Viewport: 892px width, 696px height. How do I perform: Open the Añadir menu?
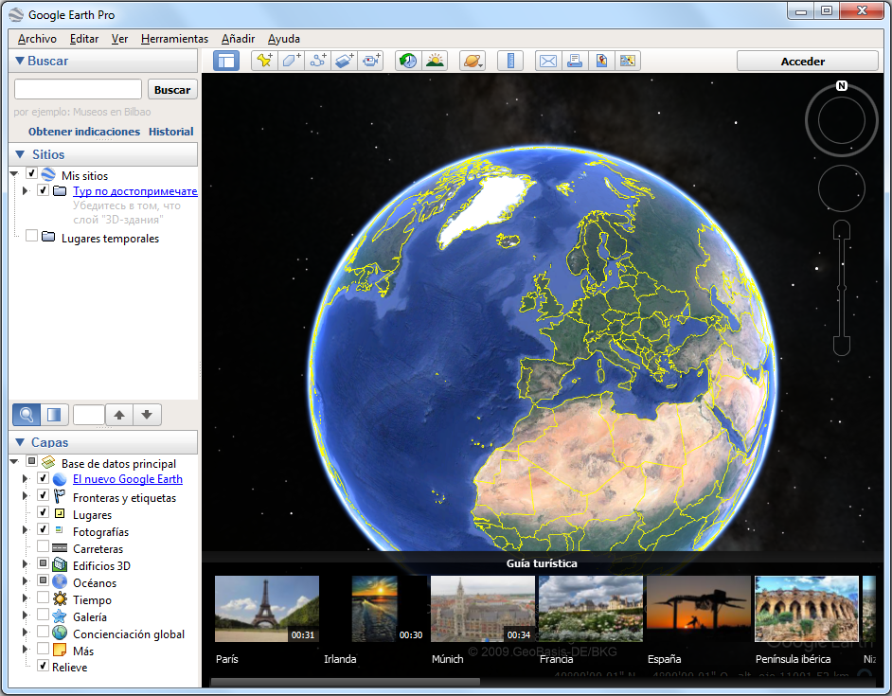point(238,39)
